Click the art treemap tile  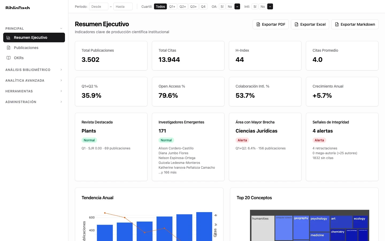coord(341,222)
